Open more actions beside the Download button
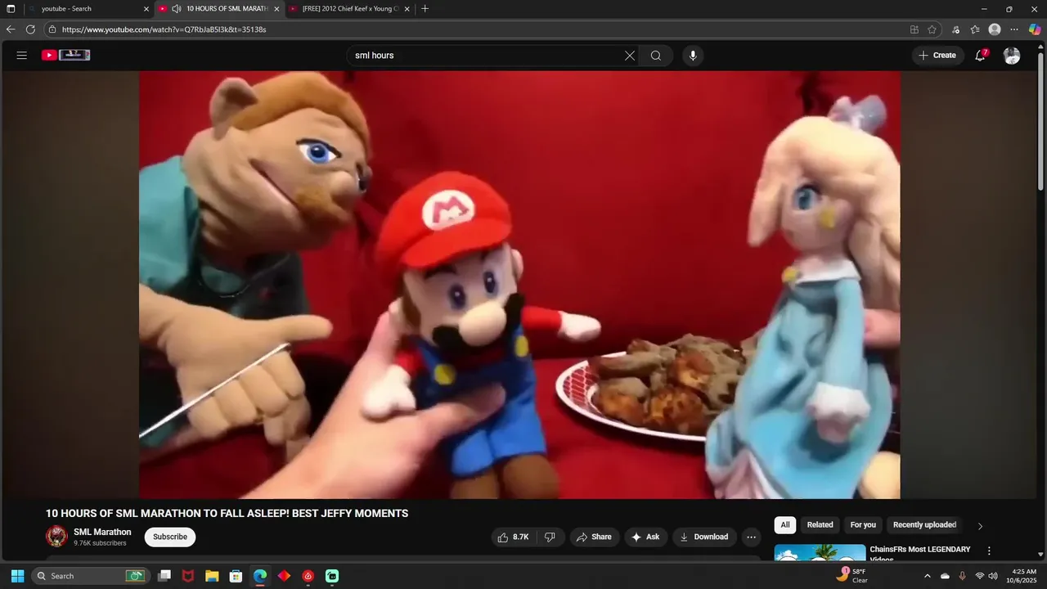Image resolution: width=1047 pixels, height=589 pixels. point(751,537)
